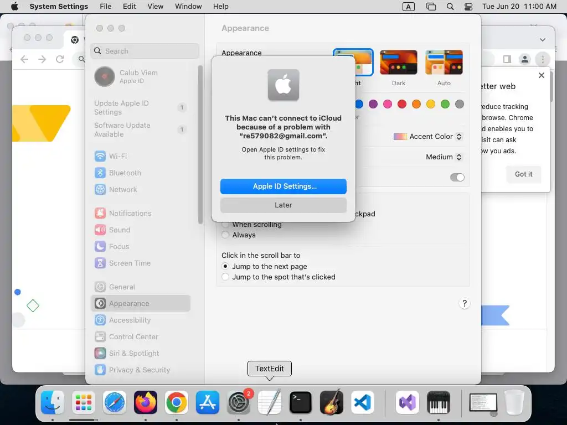Open Google Chrome Dock icon
567x425 pixels.
[x=177, y=402]
